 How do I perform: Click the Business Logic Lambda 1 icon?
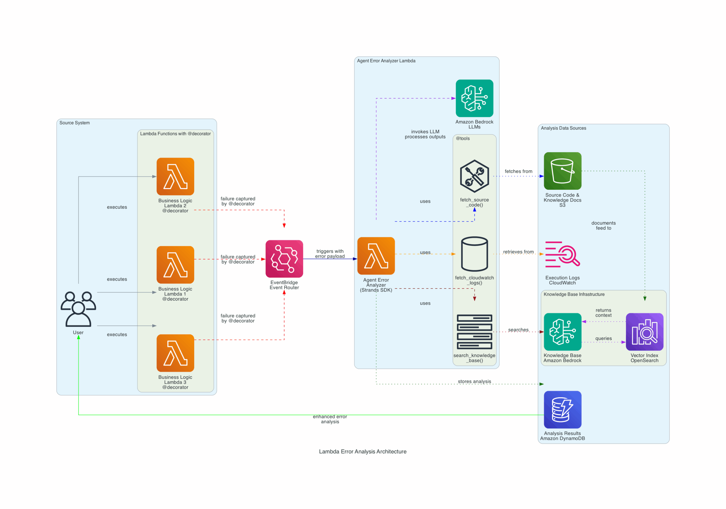click(175, 264)
